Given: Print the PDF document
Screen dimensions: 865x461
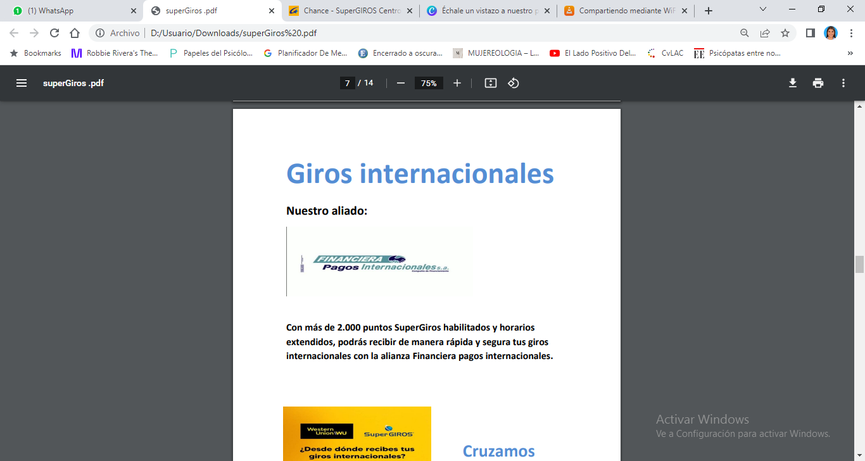Looking at the screenshot, I should click(x=818, y=83).
